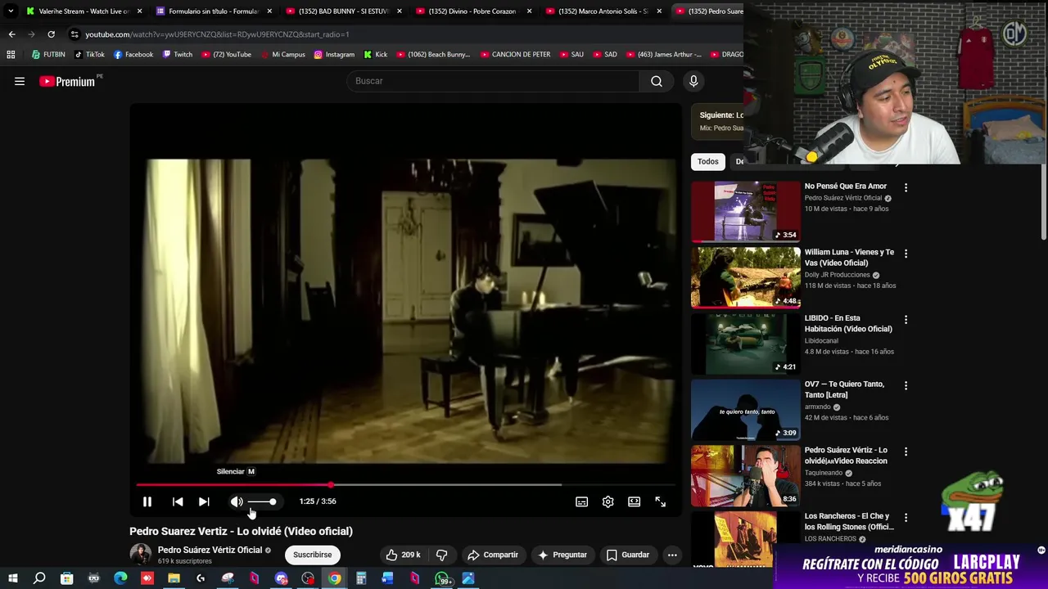Open options menu for LIBIDO video
This screenshot has height=589, width=1048.
coord(906,320)
